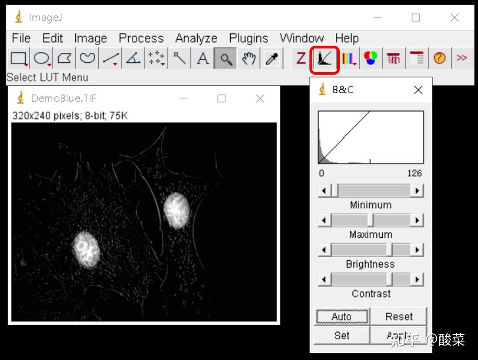
Task: Open the point tool dropdown arrow
Action: point(162,63)
